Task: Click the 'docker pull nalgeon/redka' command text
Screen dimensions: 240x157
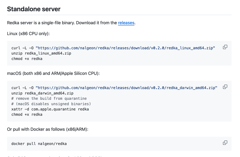Action: coord(39,144)
